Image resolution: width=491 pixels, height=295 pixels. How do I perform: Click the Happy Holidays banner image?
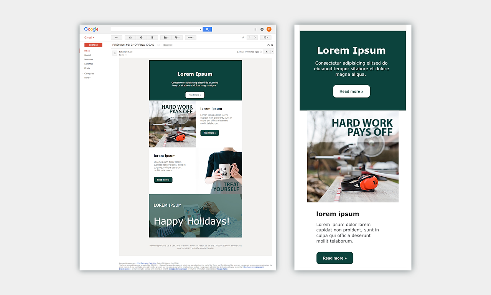click(x=196, y=216)
